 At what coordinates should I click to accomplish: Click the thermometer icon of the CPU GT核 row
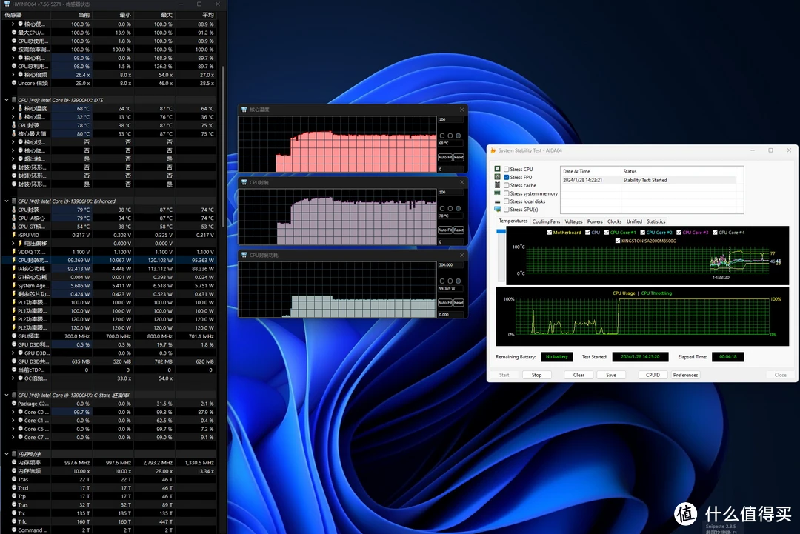tap(14, 227)
